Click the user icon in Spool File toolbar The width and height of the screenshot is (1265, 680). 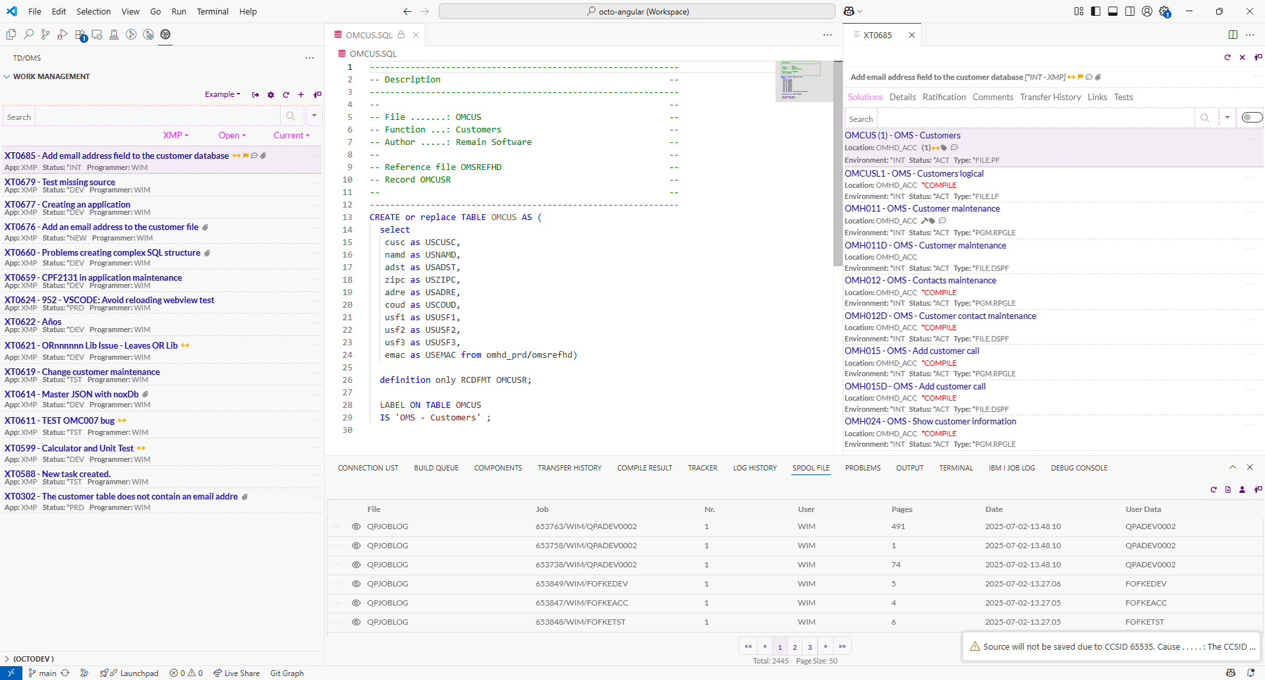click(x=1242, y=490)
